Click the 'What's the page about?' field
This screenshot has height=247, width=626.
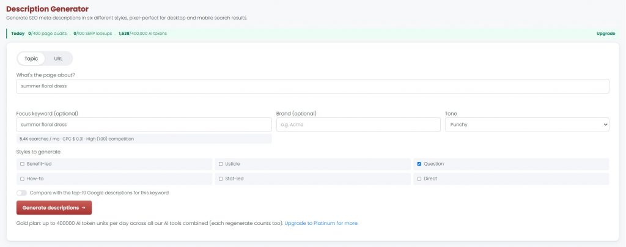point(312,86)
